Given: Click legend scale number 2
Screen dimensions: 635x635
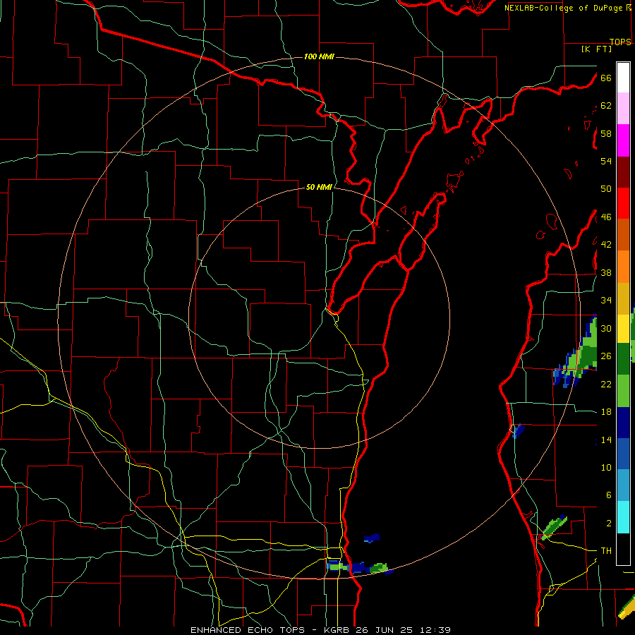Looking at the screenshot, I should click(608, 524).
